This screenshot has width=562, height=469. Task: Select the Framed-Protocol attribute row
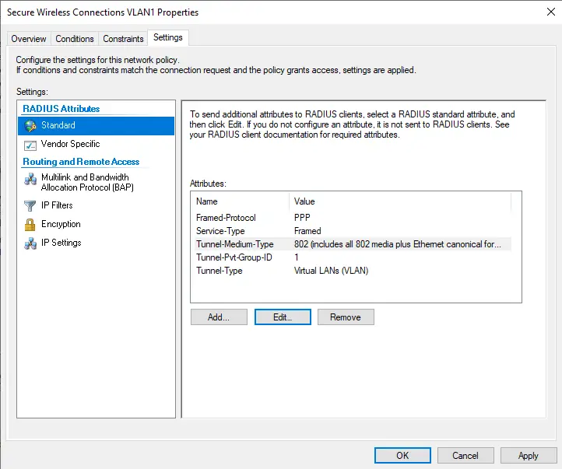pyautogui.click(x=353, y=218)
